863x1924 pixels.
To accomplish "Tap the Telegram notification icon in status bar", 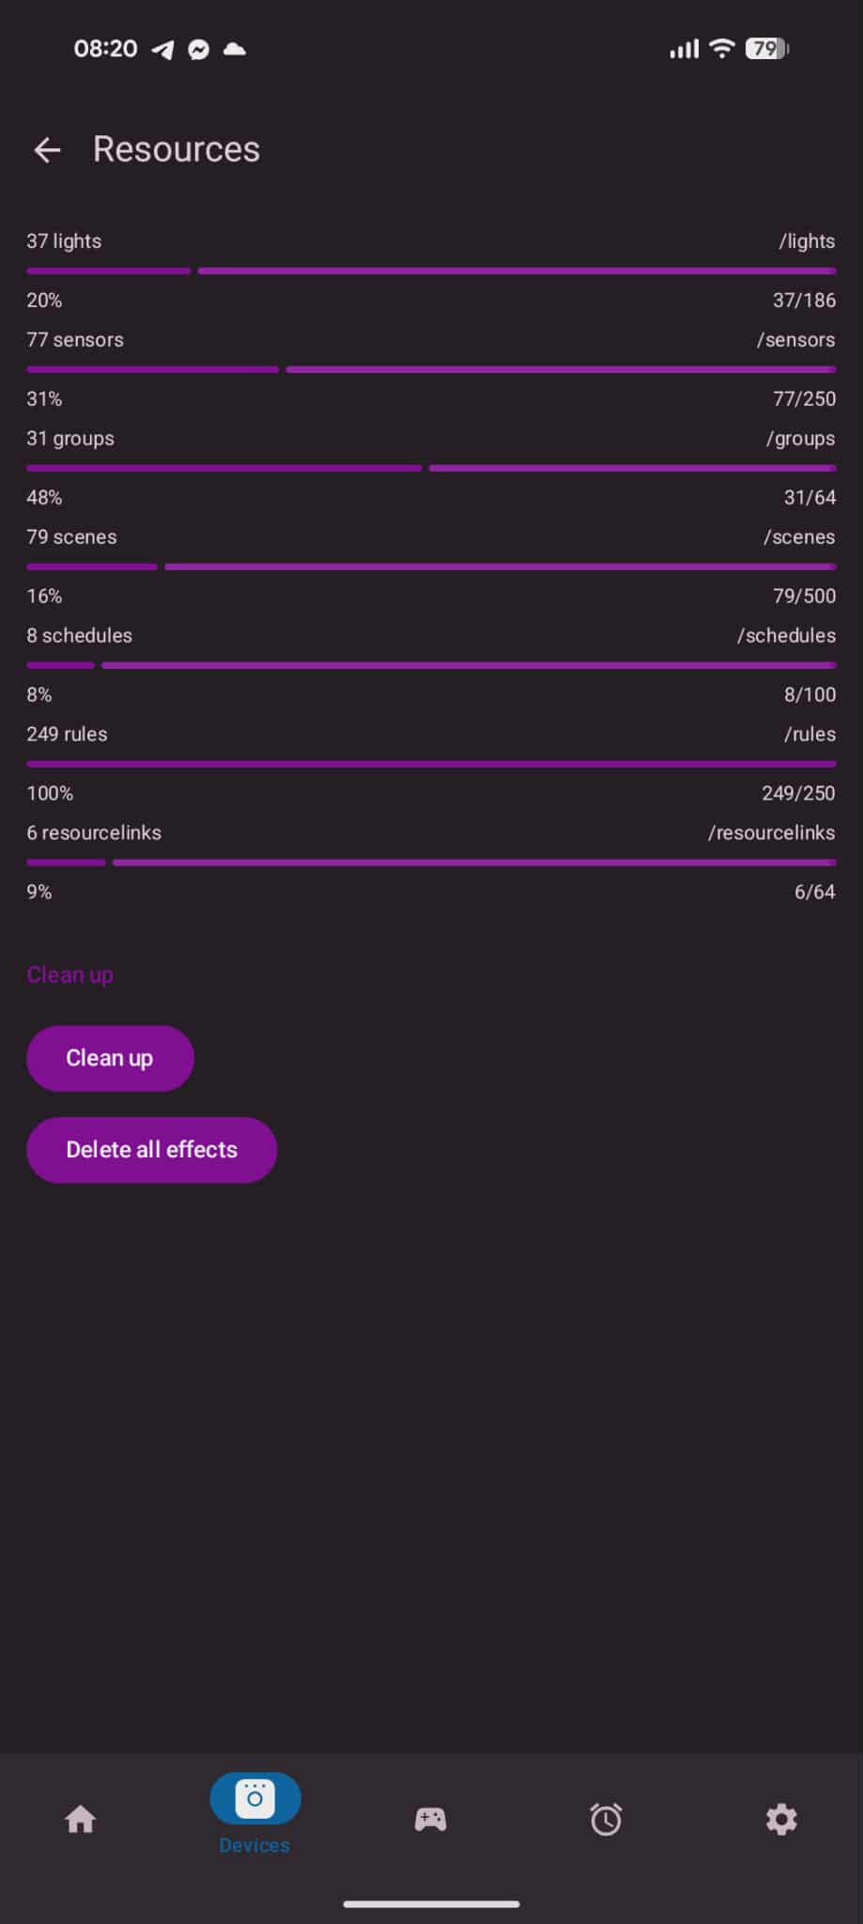I will (163, 50).
